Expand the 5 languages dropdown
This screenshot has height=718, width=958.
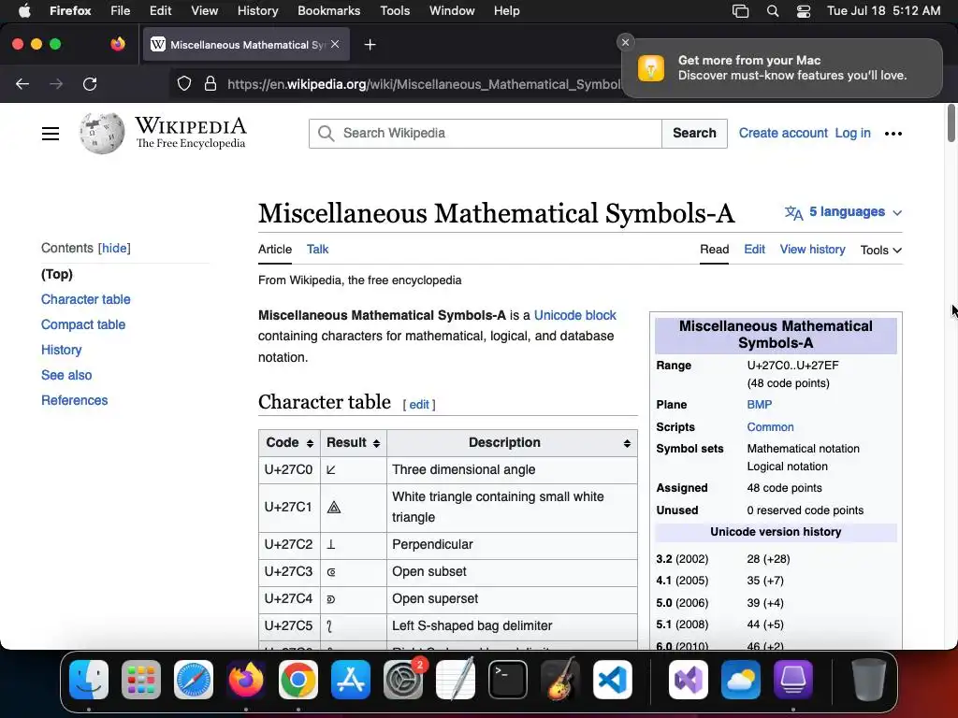[x=844, y=212]
